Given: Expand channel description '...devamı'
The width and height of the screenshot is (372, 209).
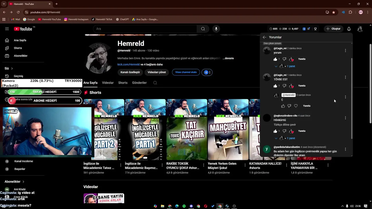Looking at the screenshot, I should coord(228,58).
